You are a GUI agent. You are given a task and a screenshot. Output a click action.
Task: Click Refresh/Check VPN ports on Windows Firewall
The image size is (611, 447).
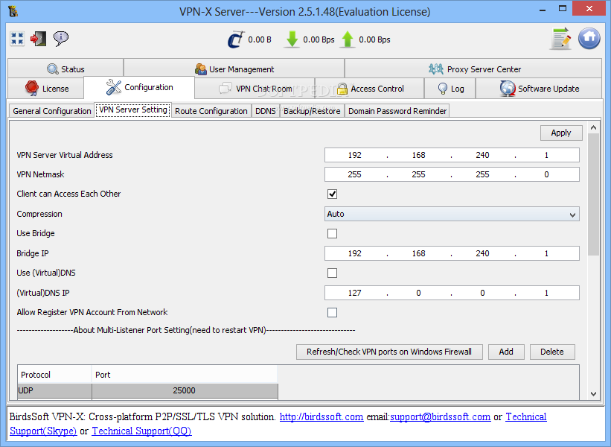tap(389, 352)
